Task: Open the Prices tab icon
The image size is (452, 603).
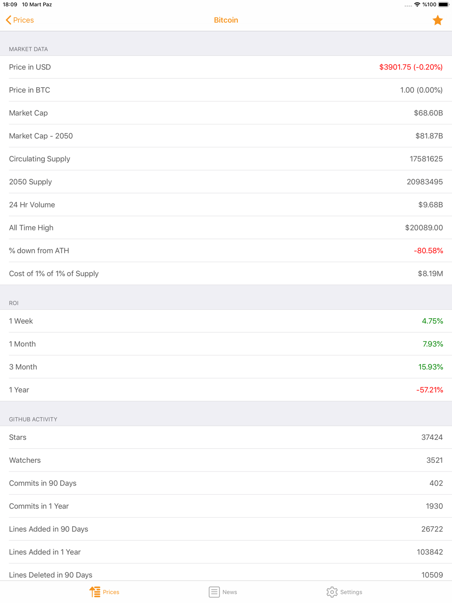Action: click(x=95, y=592)
